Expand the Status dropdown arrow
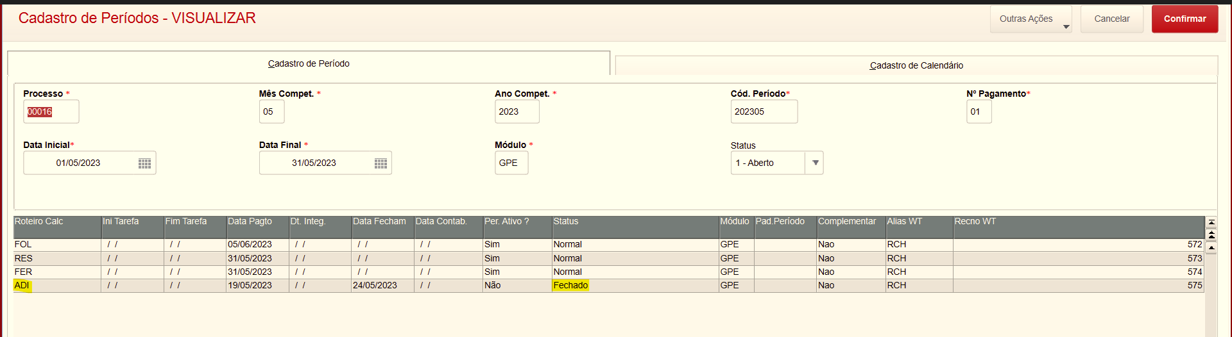The image size is (1232, 337). coord(815,163)
